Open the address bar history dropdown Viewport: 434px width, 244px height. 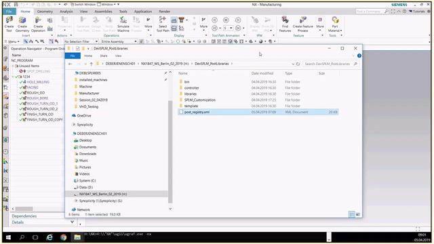click(293, 64)
